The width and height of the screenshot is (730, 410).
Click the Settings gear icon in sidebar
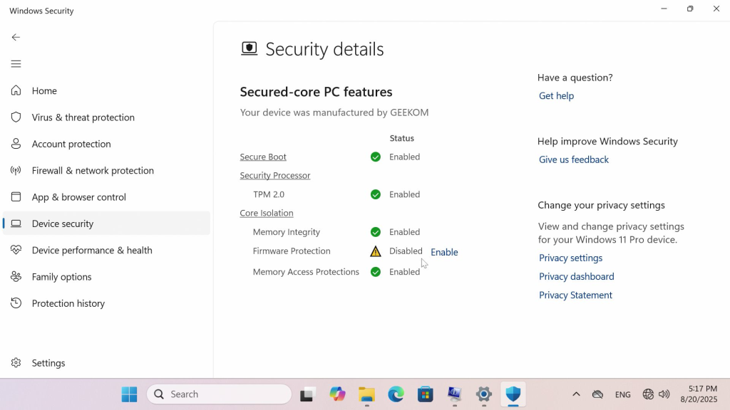point(16,362)
